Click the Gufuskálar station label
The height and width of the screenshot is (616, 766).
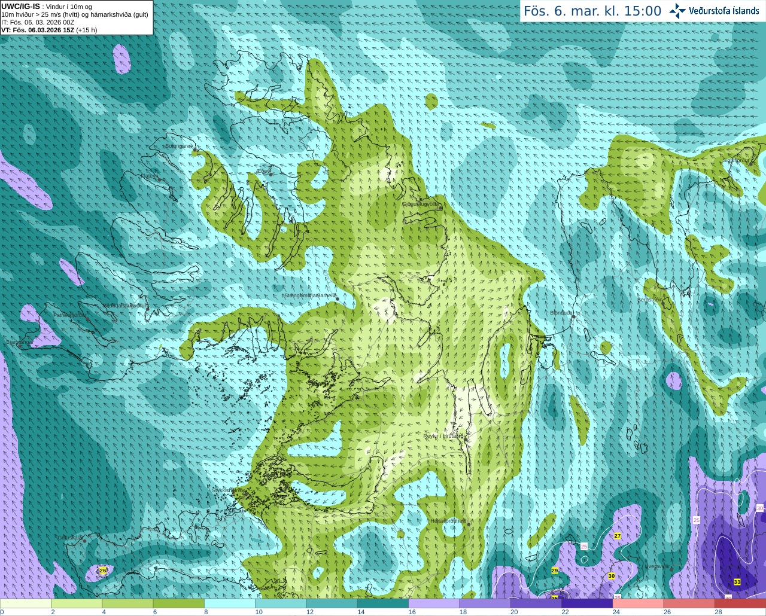click(x=69, y=538)
